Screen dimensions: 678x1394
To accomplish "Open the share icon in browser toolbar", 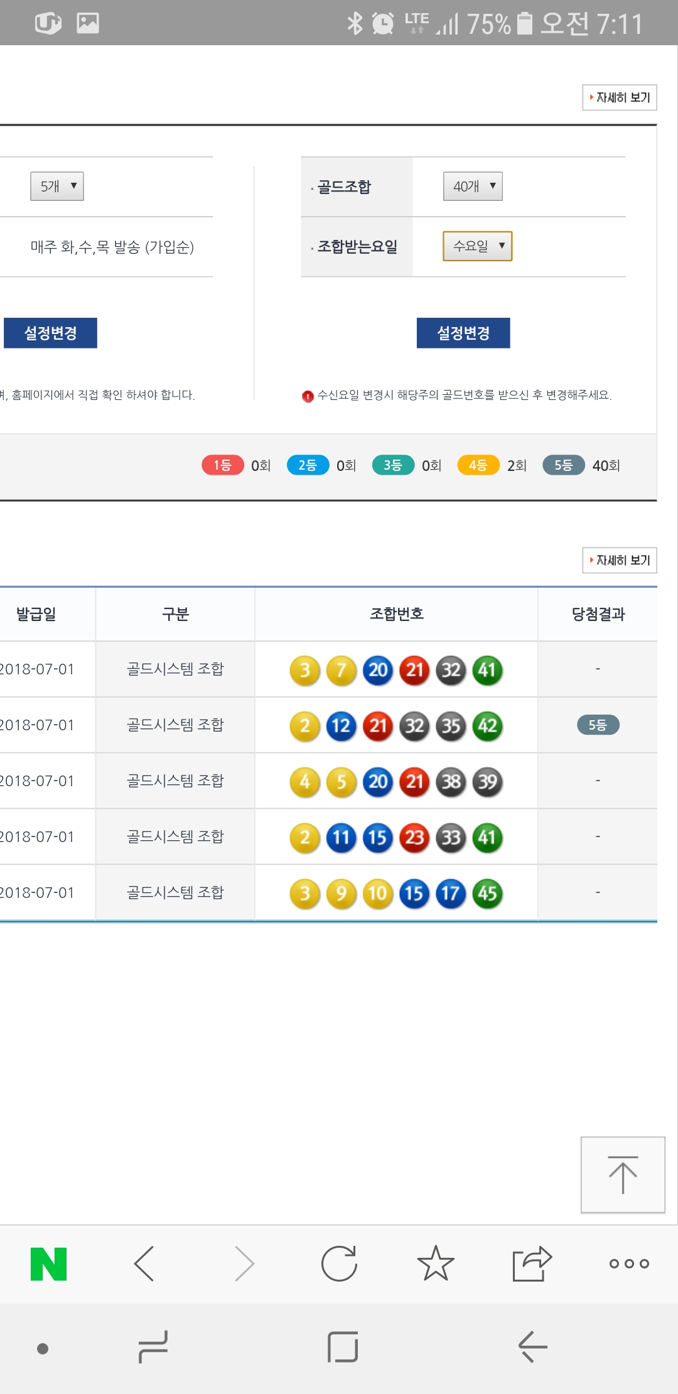I will pos(532,1263).
